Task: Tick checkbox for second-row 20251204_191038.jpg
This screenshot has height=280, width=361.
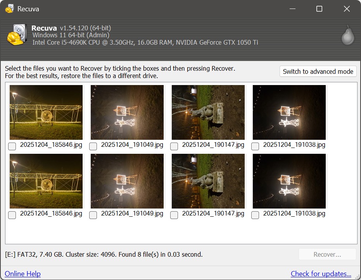Action: [255, 215]
